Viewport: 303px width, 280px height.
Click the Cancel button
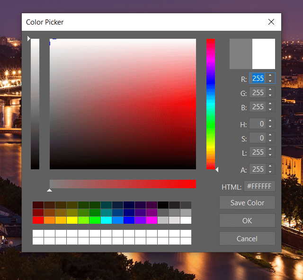247,238
